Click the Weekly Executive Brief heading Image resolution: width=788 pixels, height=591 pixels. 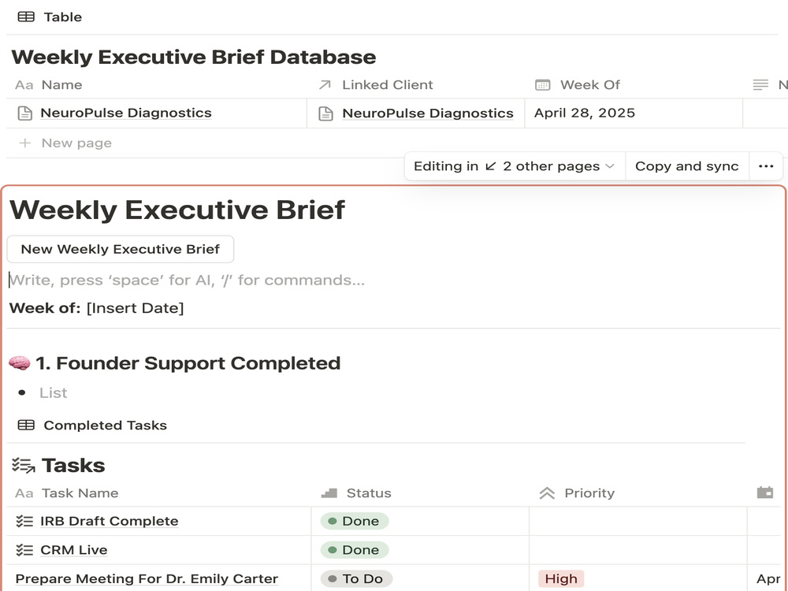click(177, 210)
